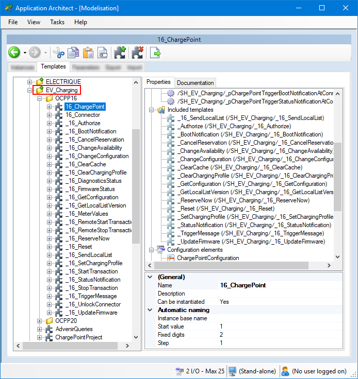Viewport: 358px width, 379px height.
Task: Open the View menu
Action: tap(34, 22)
